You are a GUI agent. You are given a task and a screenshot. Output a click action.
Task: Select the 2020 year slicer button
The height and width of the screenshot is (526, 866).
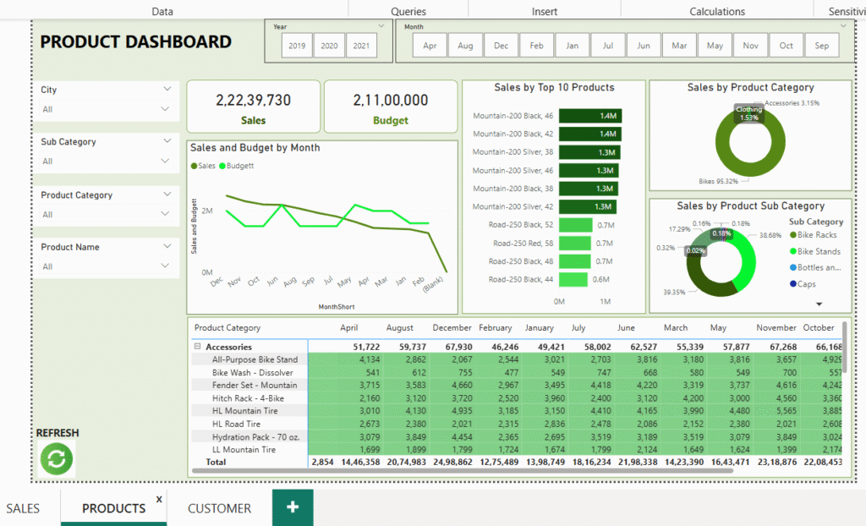pyautogui.click(x=329, y=46)
